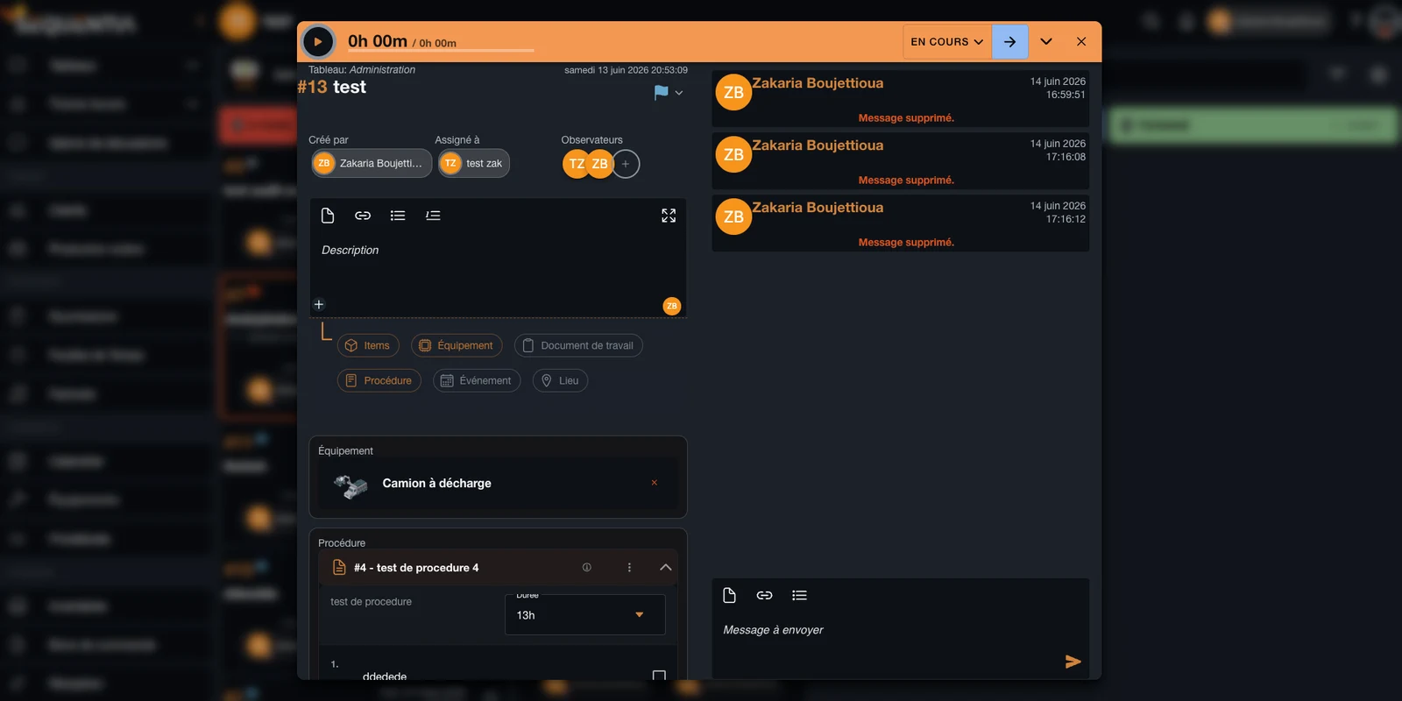Open the EN COURS status dropdown
This screenshot has width=1402, height=701.
point(947,41)
